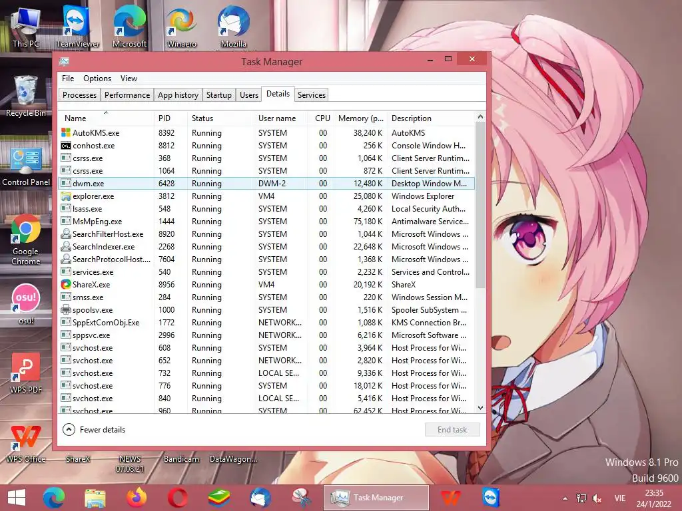Select the Recycle Bin icon
This screenshot has width=682, height=511.
[x=26, y=96]
